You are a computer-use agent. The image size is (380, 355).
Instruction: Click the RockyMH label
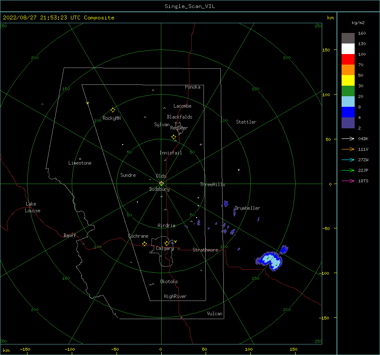[x=112, y=118]
